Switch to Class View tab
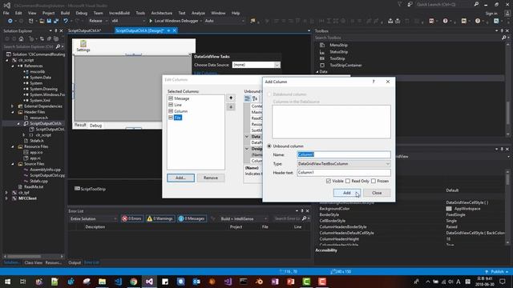 pyautogui.click(x=34, y=262)
